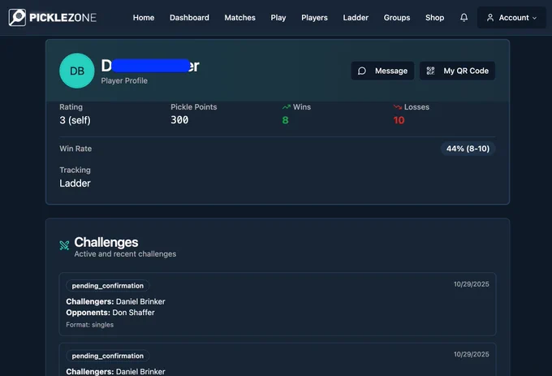Screen dimensions: 552x376
Task: Click the DB avatar circle
Action: pyautogui.click(x=77, y=71)
